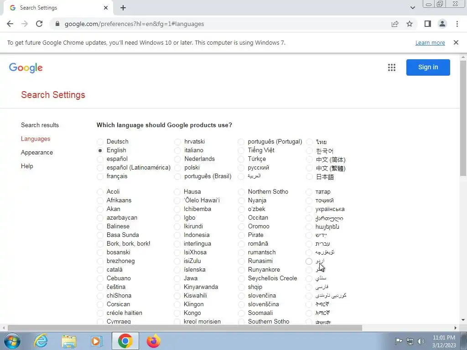This screenshot has width=467, height=350.
Task: Open Appearance settings section
Action: (37, 152)
